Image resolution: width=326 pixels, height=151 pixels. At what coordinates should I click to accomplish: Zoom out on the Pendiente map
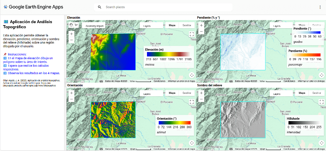point(201,31)
